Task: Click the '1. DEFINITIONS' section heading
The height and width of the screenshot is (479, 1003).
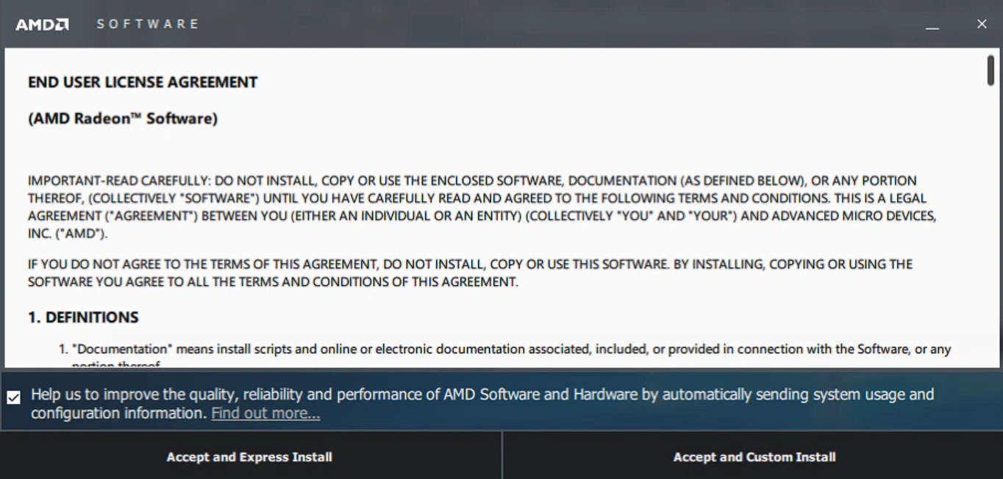Action: click(83, 317)
